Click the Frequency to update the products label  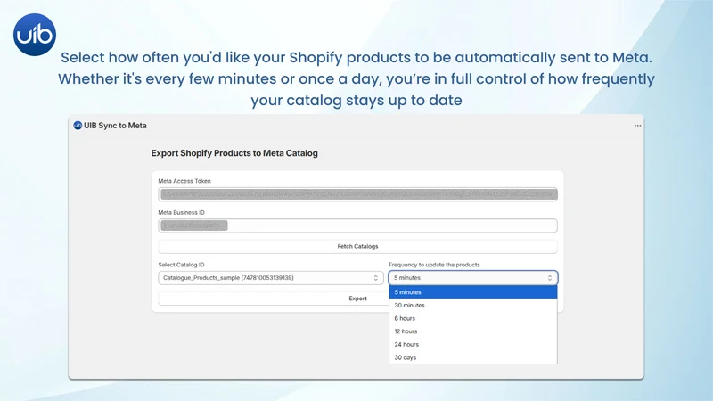(434, 265)
